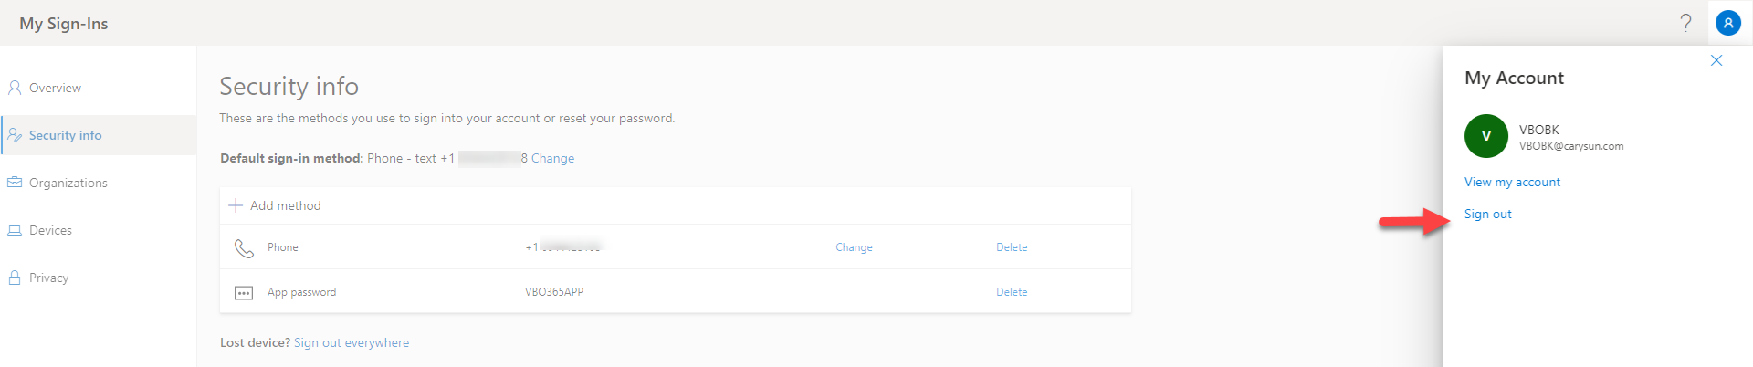Delete the Phone sign-in method

[x=1012, y=247]
